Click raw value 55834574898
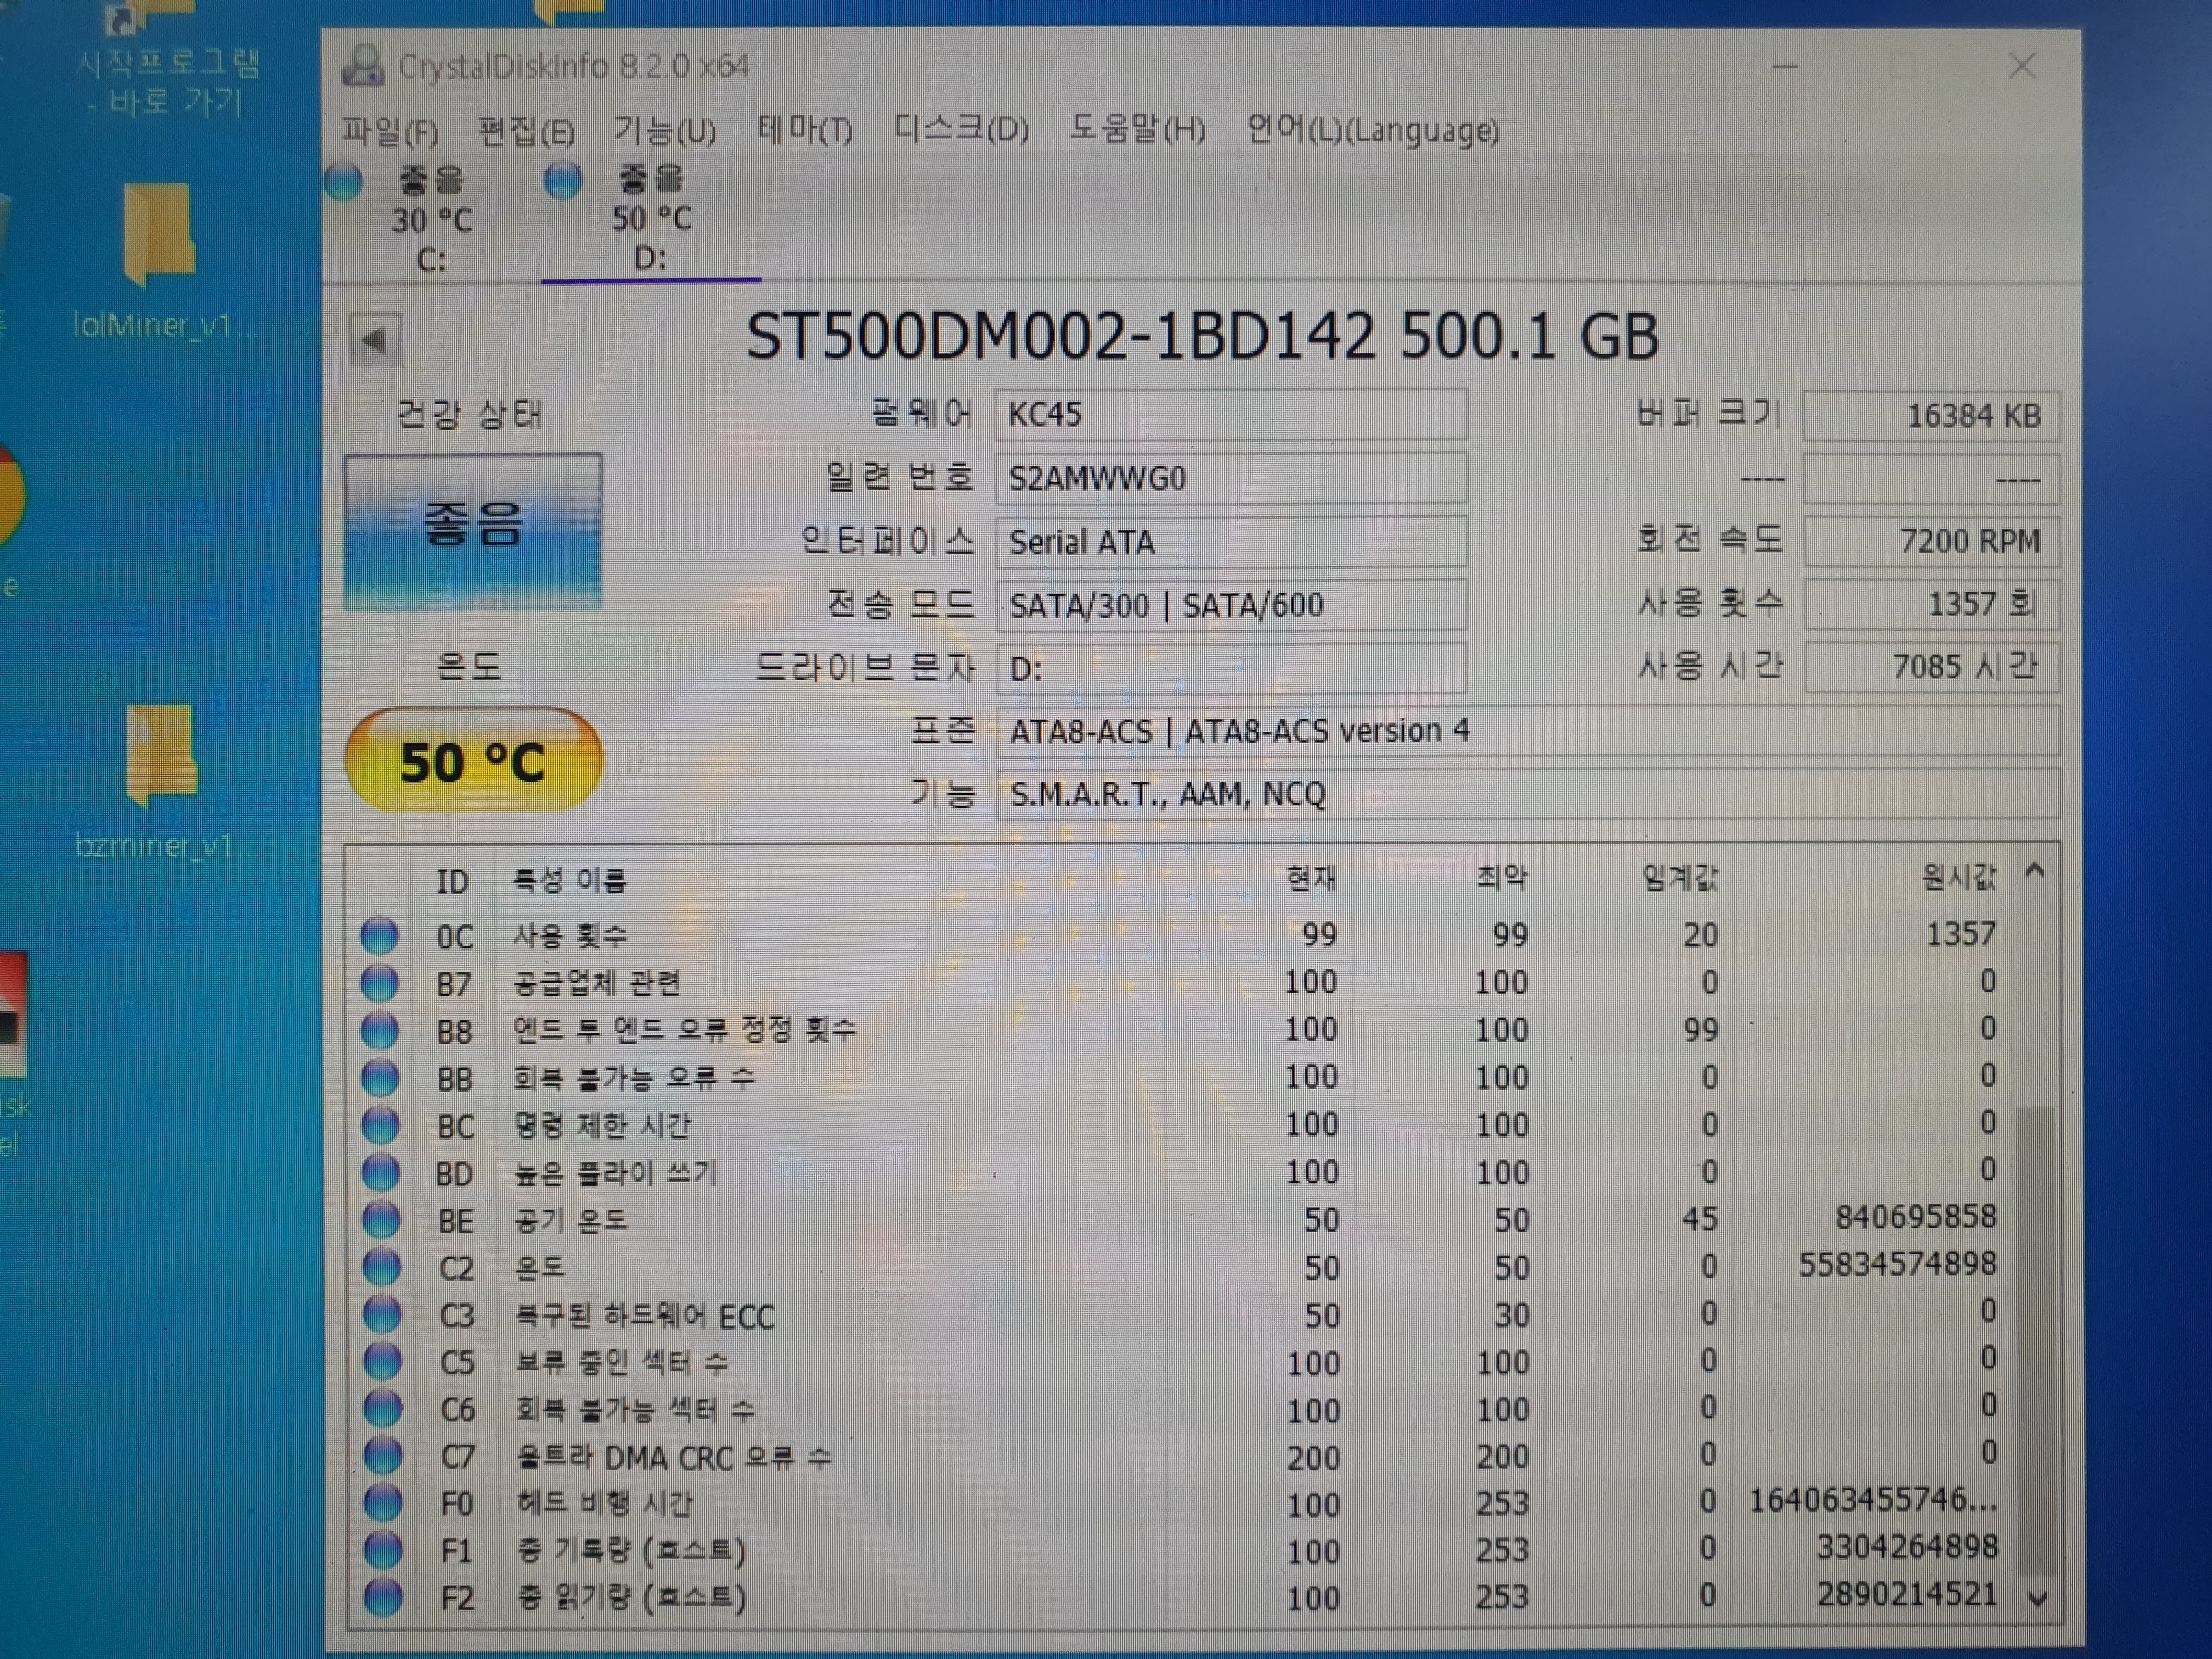The width and height of the screenshot is (2212, 1659). [1897, 1264]
